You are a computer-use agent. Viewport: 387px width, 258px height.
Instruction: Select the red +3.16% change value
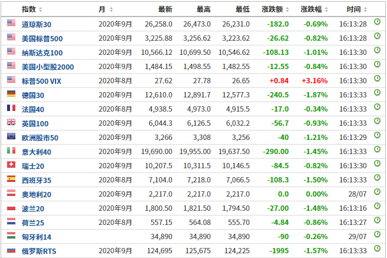pos(315,81)
